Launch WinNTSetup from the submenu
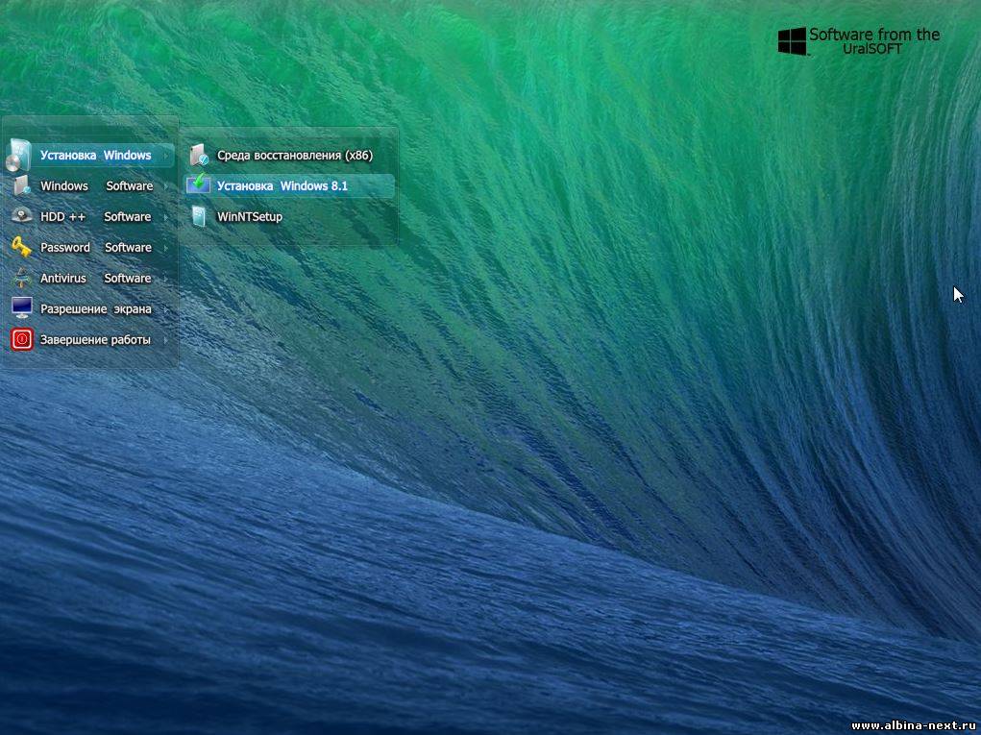This screenshot has width=981, height=735. (x=289, y=216)
